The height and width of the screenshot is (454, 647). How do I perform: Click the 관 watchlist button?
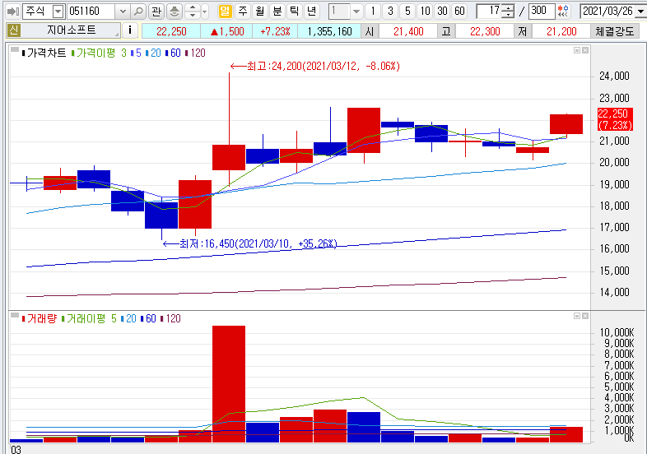[x=156, y=12]
